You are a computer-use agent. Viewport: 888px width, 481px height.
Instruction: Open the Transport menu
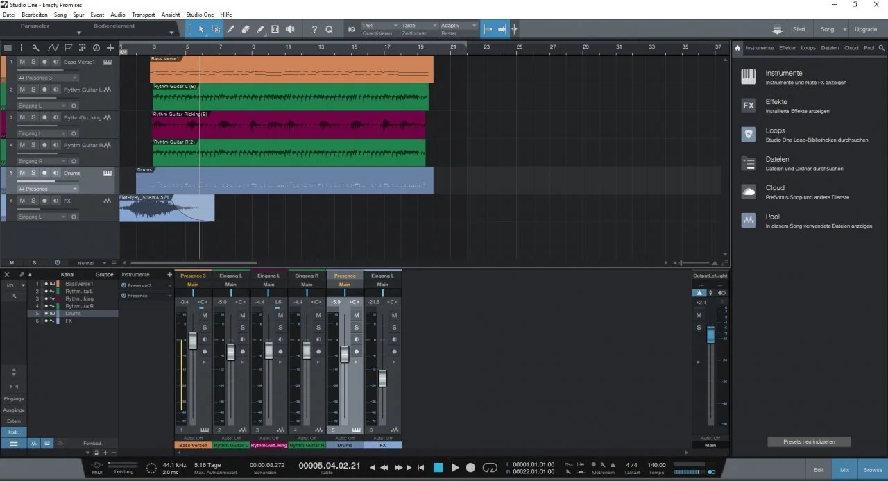(x=143, y=14)
